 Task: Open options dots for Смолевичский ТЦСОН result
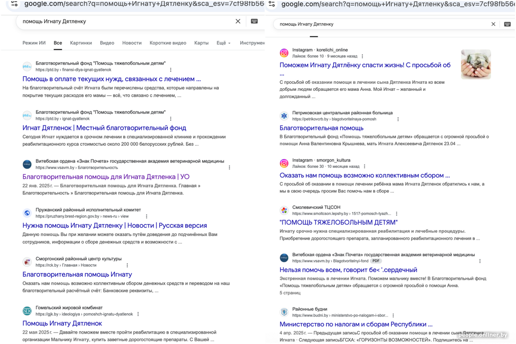[x=396, y=214]
